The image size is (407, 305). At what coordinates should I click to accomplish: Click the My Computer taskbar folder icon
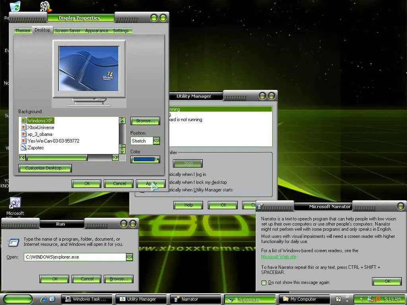coord(286,299)
